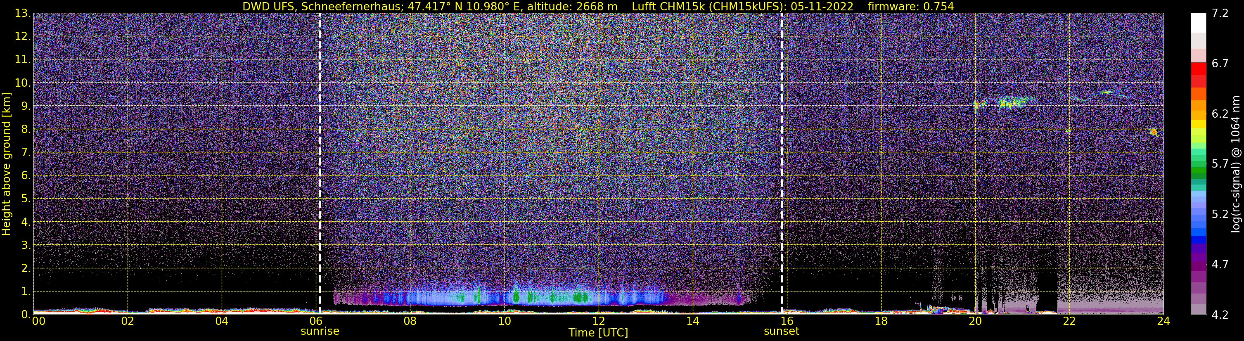Click the red segment of the colorbar
The height and width of the screenshot is (341, 1244).
click(1198, 69)
